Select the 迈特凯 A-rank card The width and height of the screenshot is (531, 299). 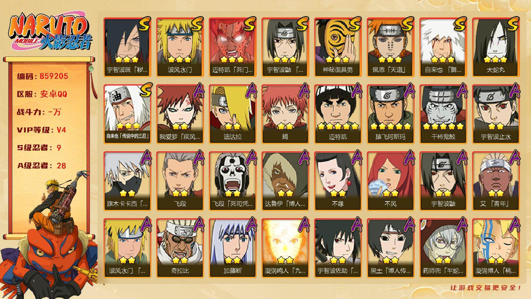click(338, 114)
